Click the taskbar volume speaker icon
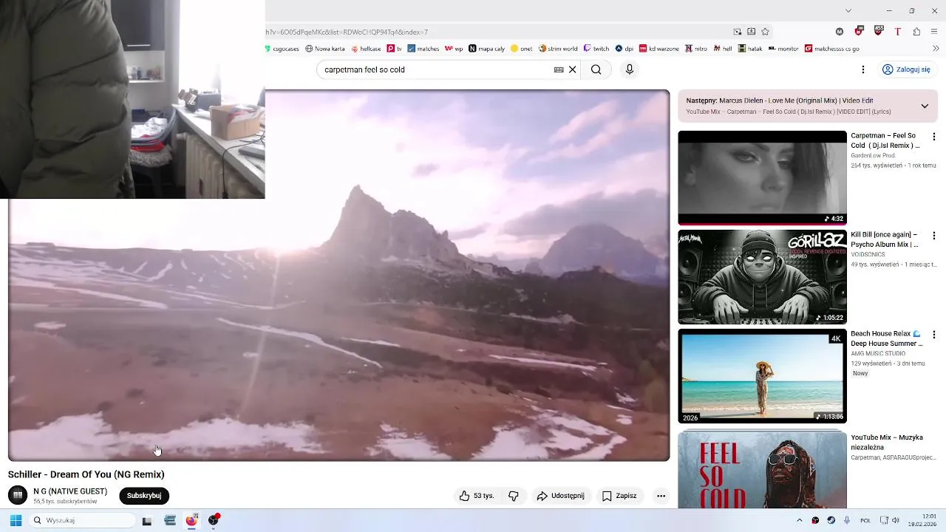Screen dimensions: 946x532 pyautogui.click(x=896, y=520)
